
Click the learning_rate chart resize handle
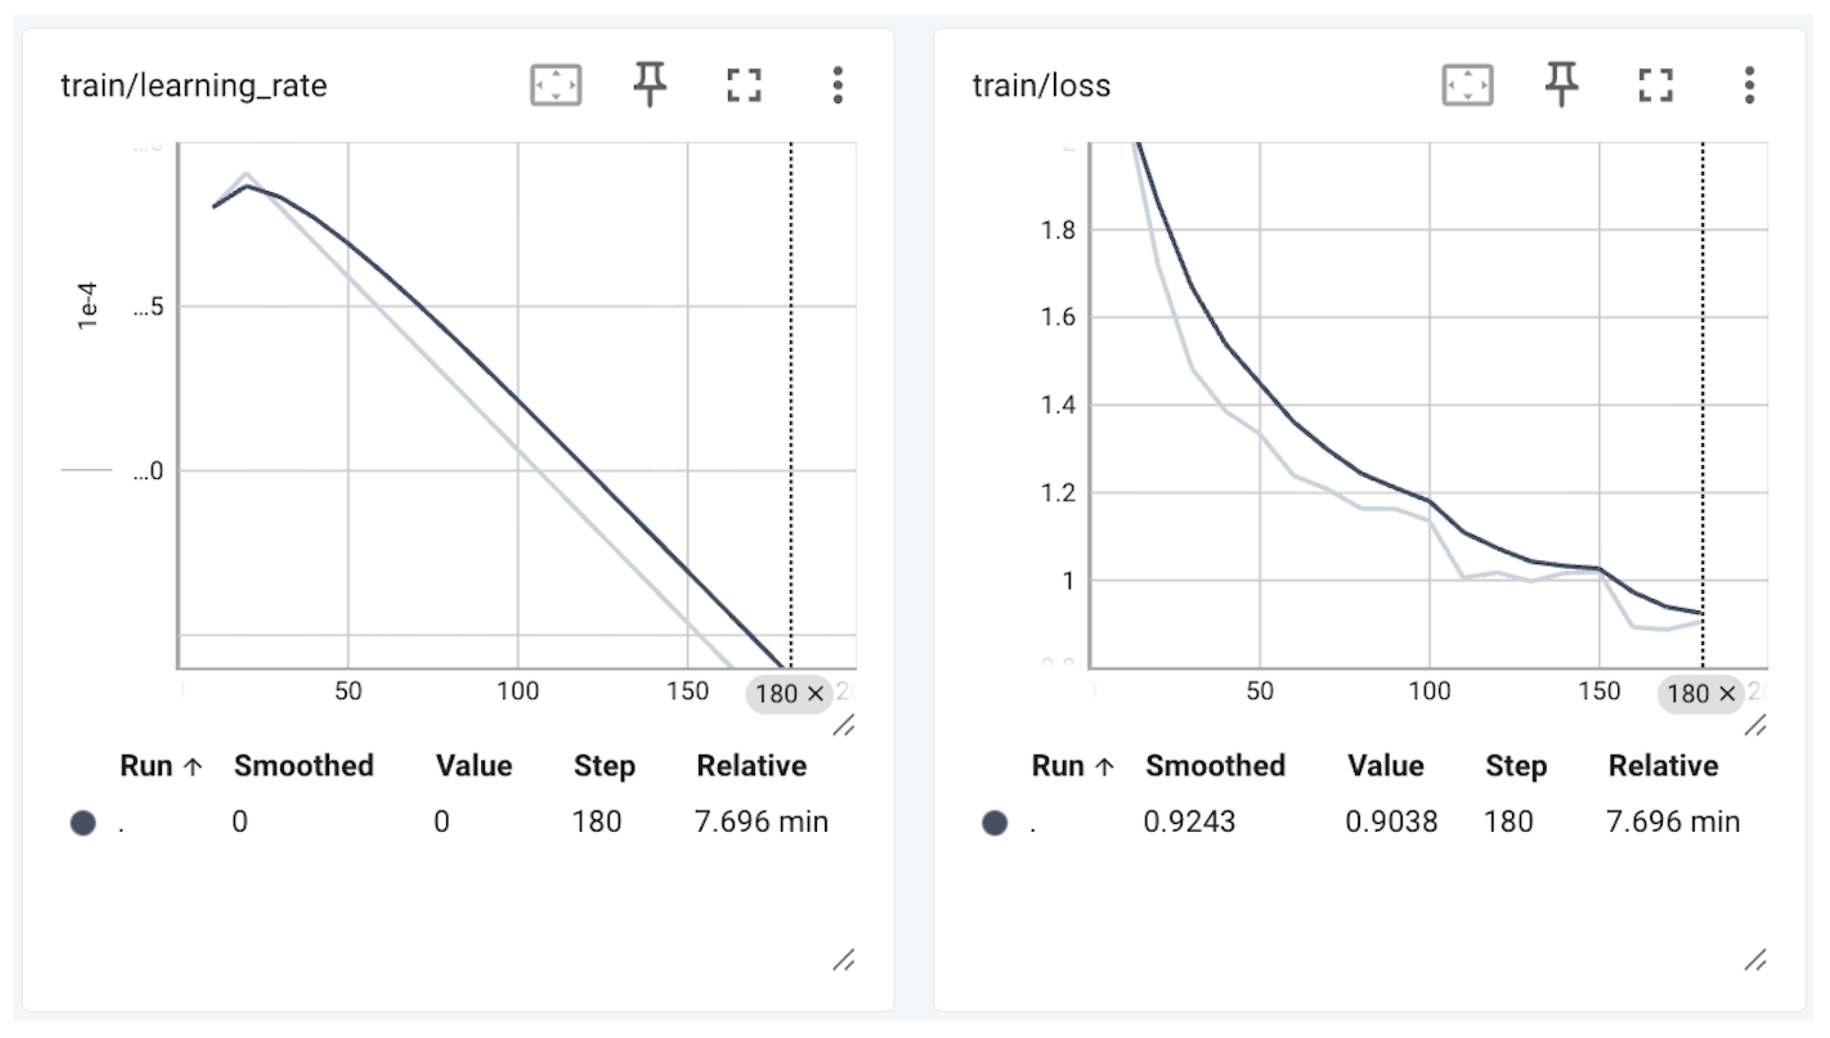pyautogui.click(x=843, y=726)
